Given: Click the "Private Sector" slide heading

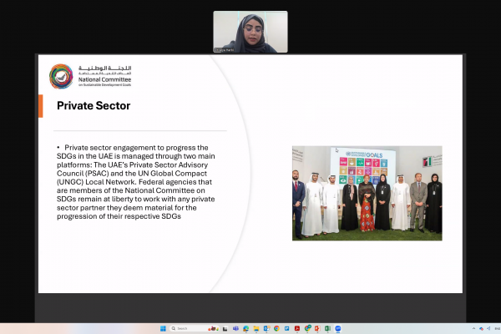Looking at the screenshot, I should click(93, 106).
